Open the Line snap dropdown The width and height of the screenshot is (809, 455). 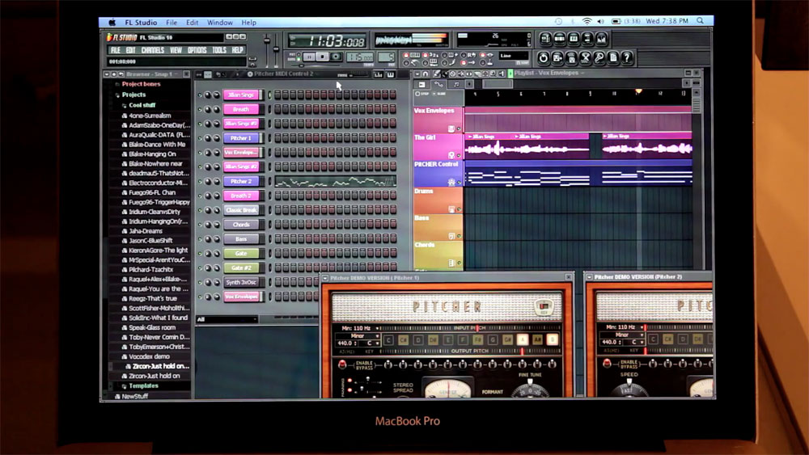click(x=513, y=56)
